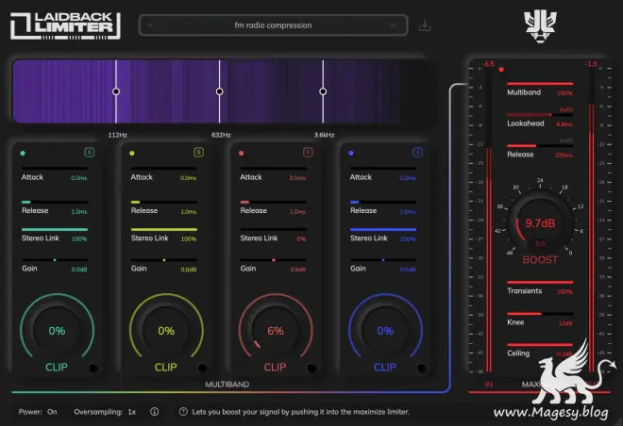This screenshot has width=623, height=426.
Task: Toggle the blue band power dot
Action: point(351,153)
